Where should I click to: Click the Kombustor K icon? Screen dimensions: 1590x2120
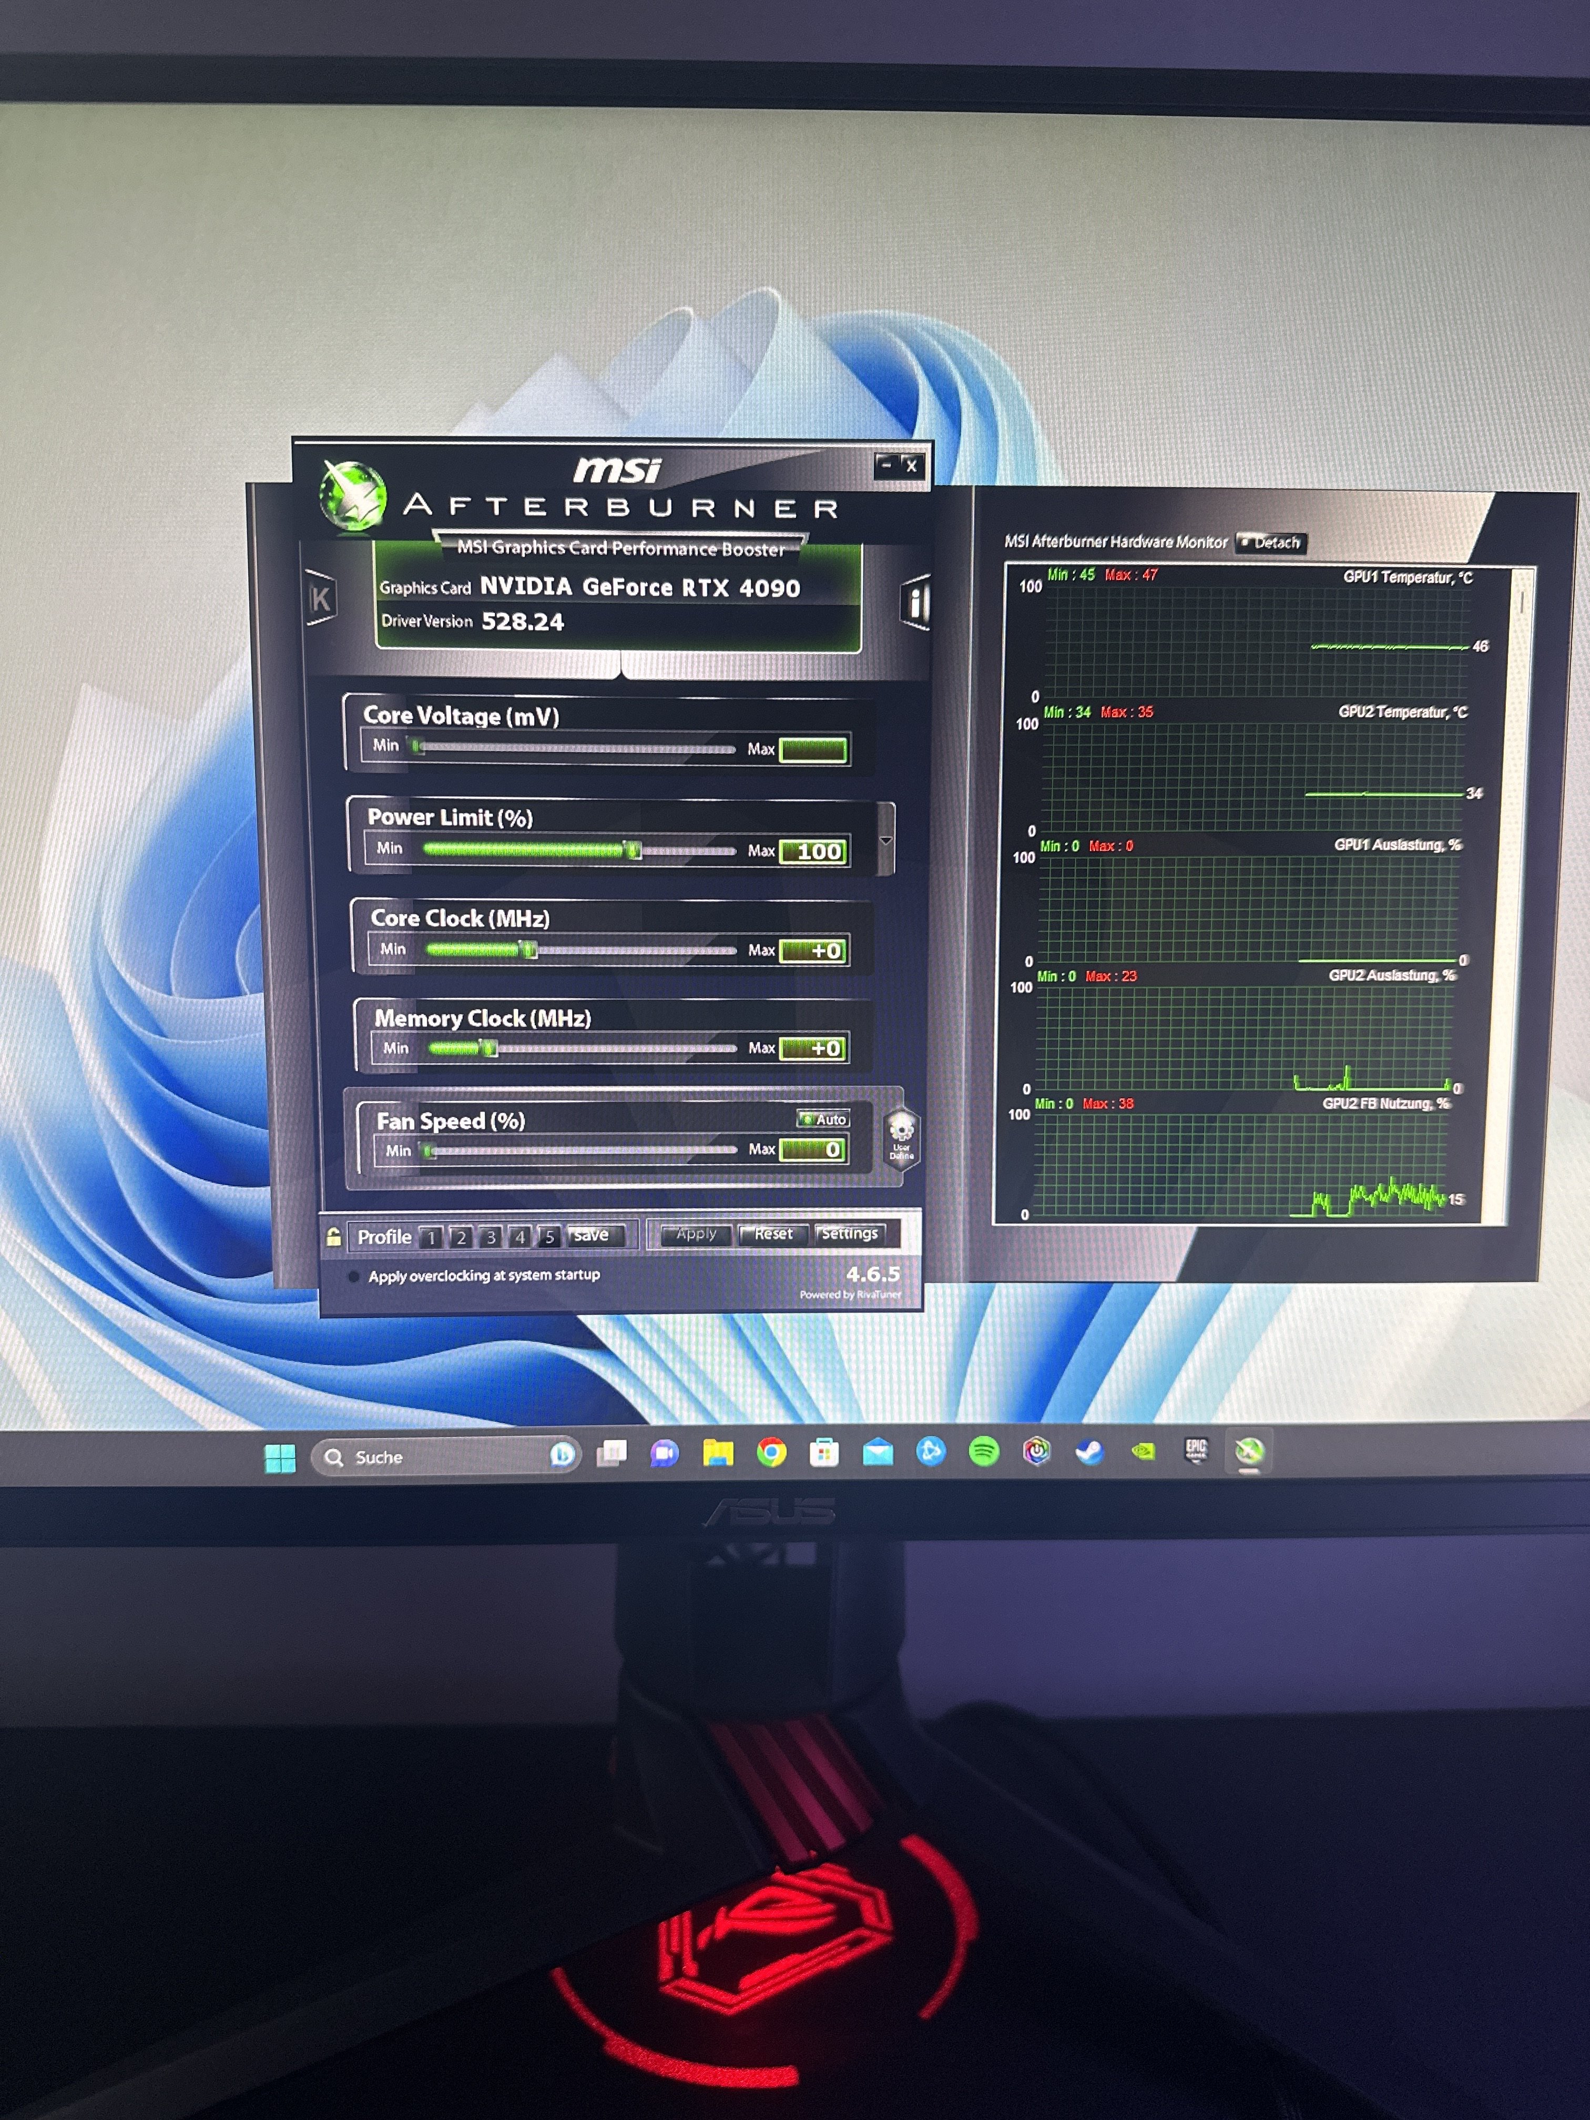pyautogui.click(x=321, y=600)
